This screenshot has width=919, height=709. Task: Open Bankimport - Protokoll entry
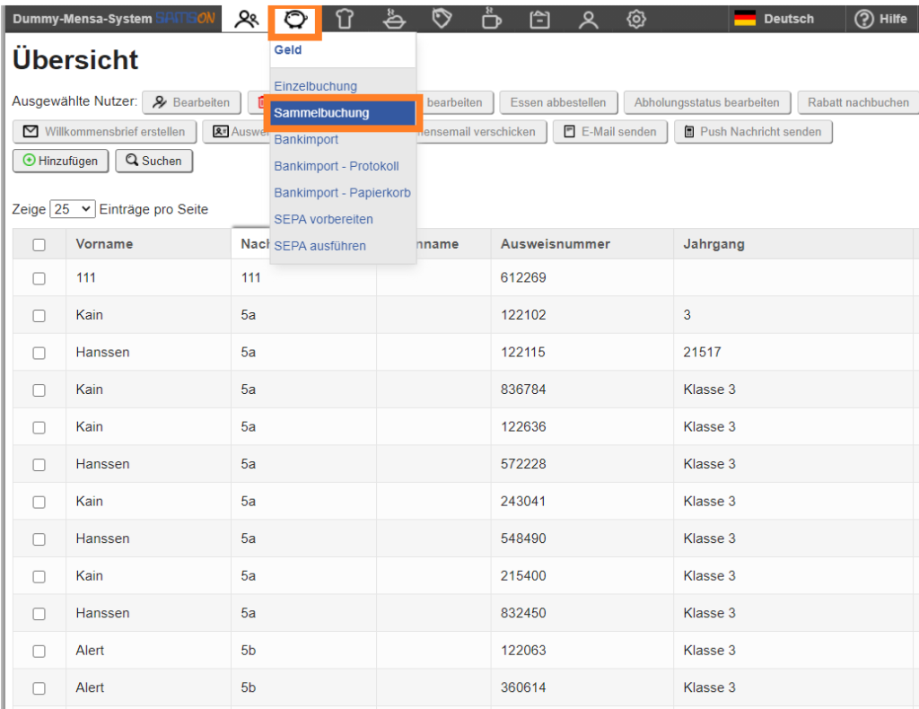click(x=337, y=166)
